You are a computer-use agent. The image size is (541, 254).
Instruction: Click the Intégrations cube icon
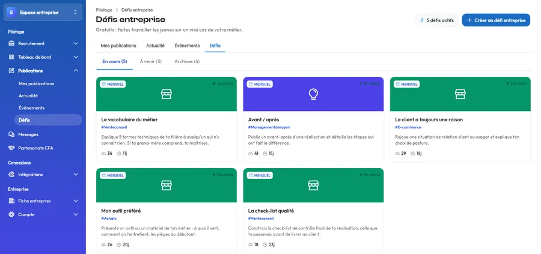11,174
